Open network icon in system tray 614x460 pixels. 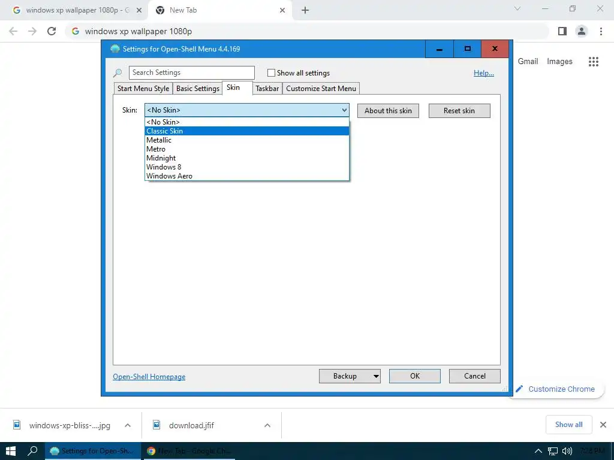tap(552, 451)
